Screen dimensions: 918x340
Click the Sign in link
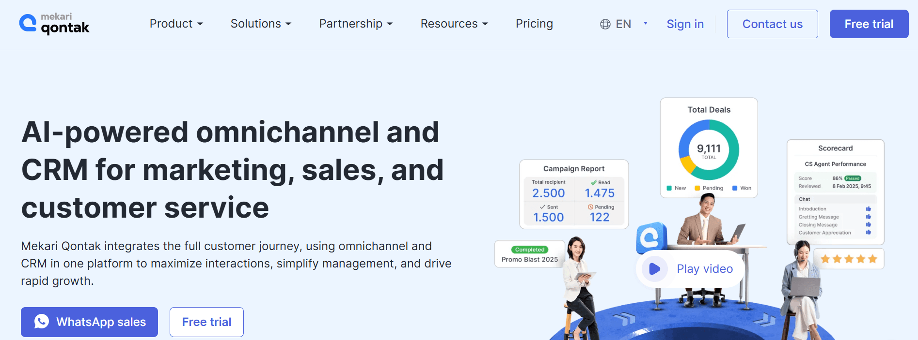(x=685, y=24)
